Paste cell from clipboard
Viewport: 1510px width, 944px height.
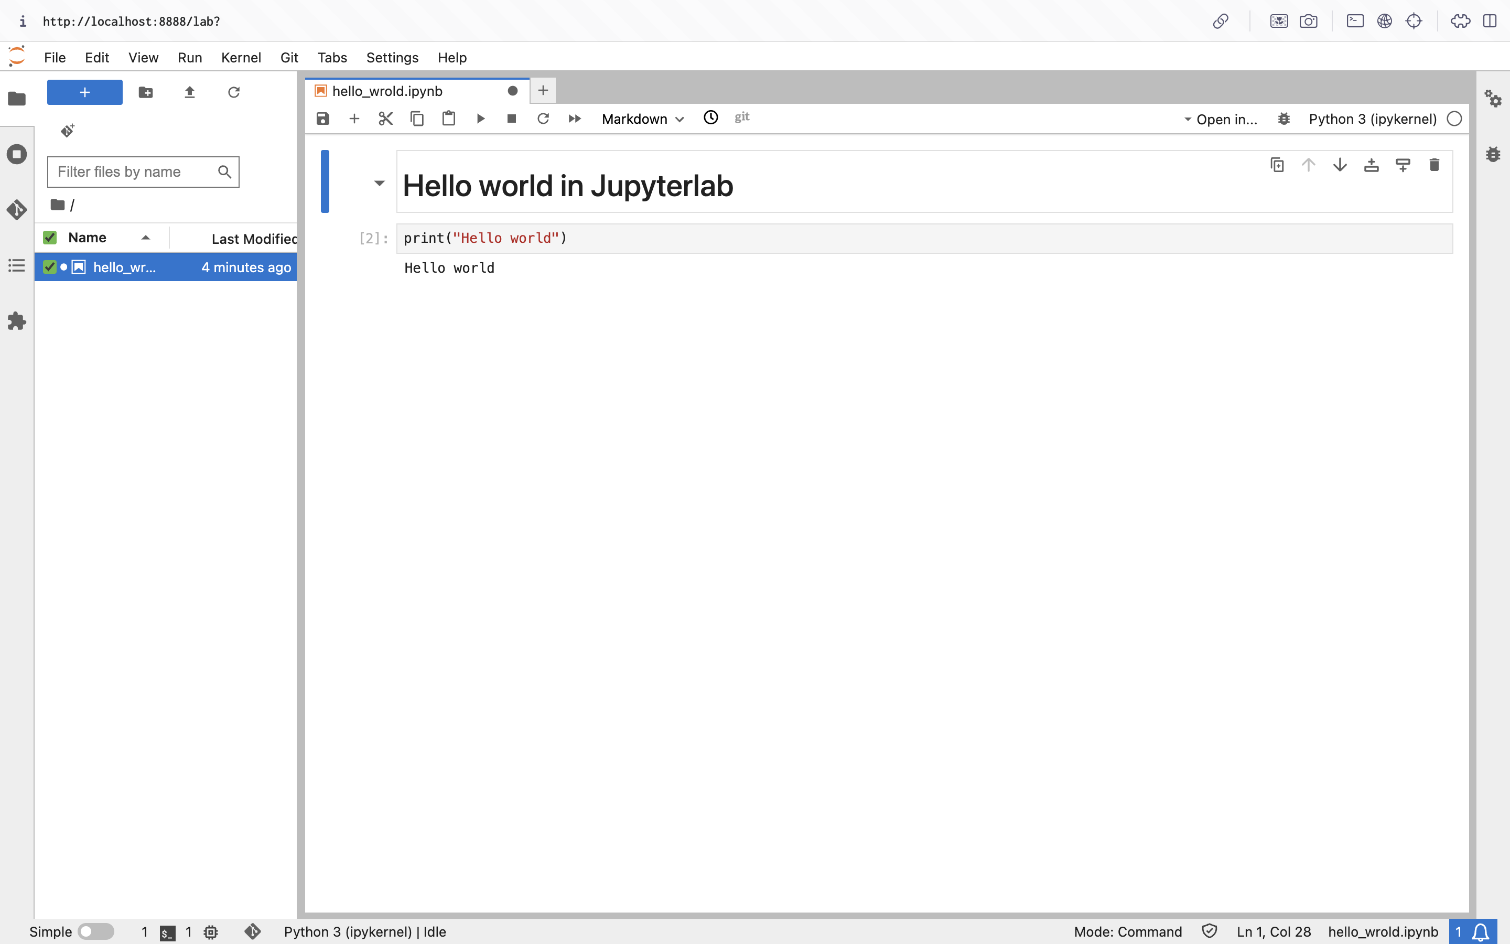pos(449,119)
